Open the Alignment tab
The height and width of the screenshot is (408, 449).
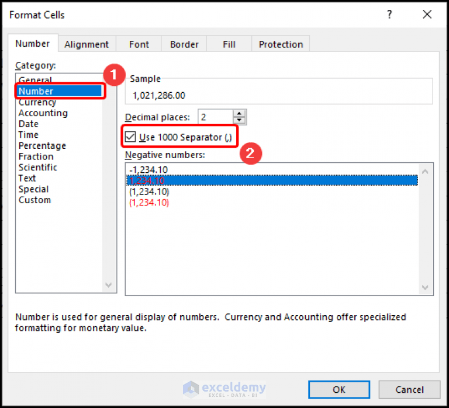click(x=87, y=44)
